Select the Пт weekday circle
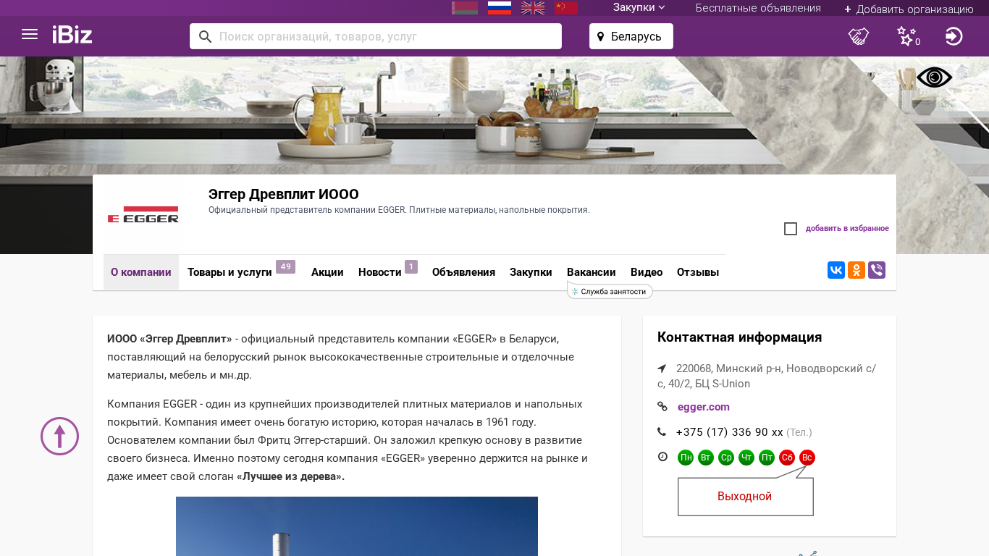The width and height of the screenshot is (989, 556). pos(767,458)
